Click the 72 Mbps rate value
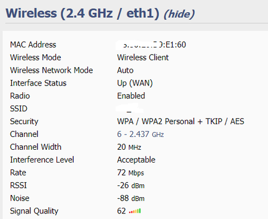The width and height of the screenshot is (268, 219). (131, 173)
